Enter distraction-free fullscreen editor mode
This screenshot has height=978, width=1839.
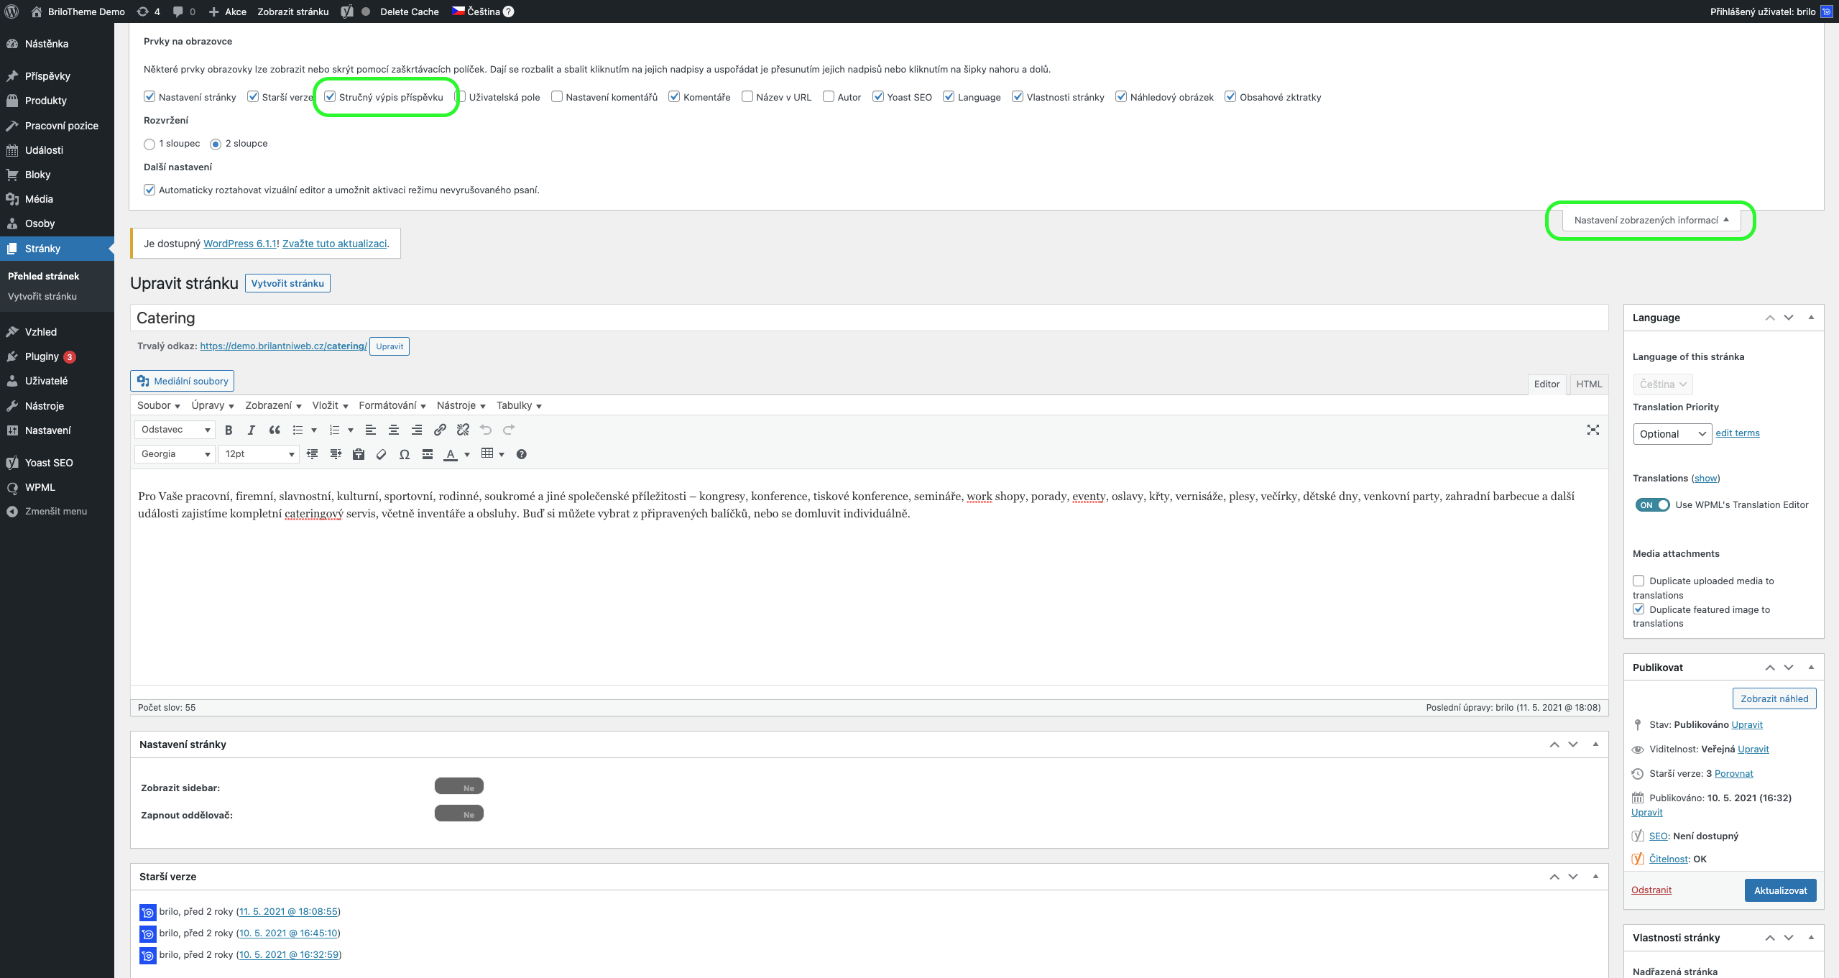point(1593,430)
